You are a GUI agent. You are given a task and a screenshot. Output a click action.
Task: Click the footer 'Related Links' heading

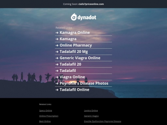(x=45, y=104)
